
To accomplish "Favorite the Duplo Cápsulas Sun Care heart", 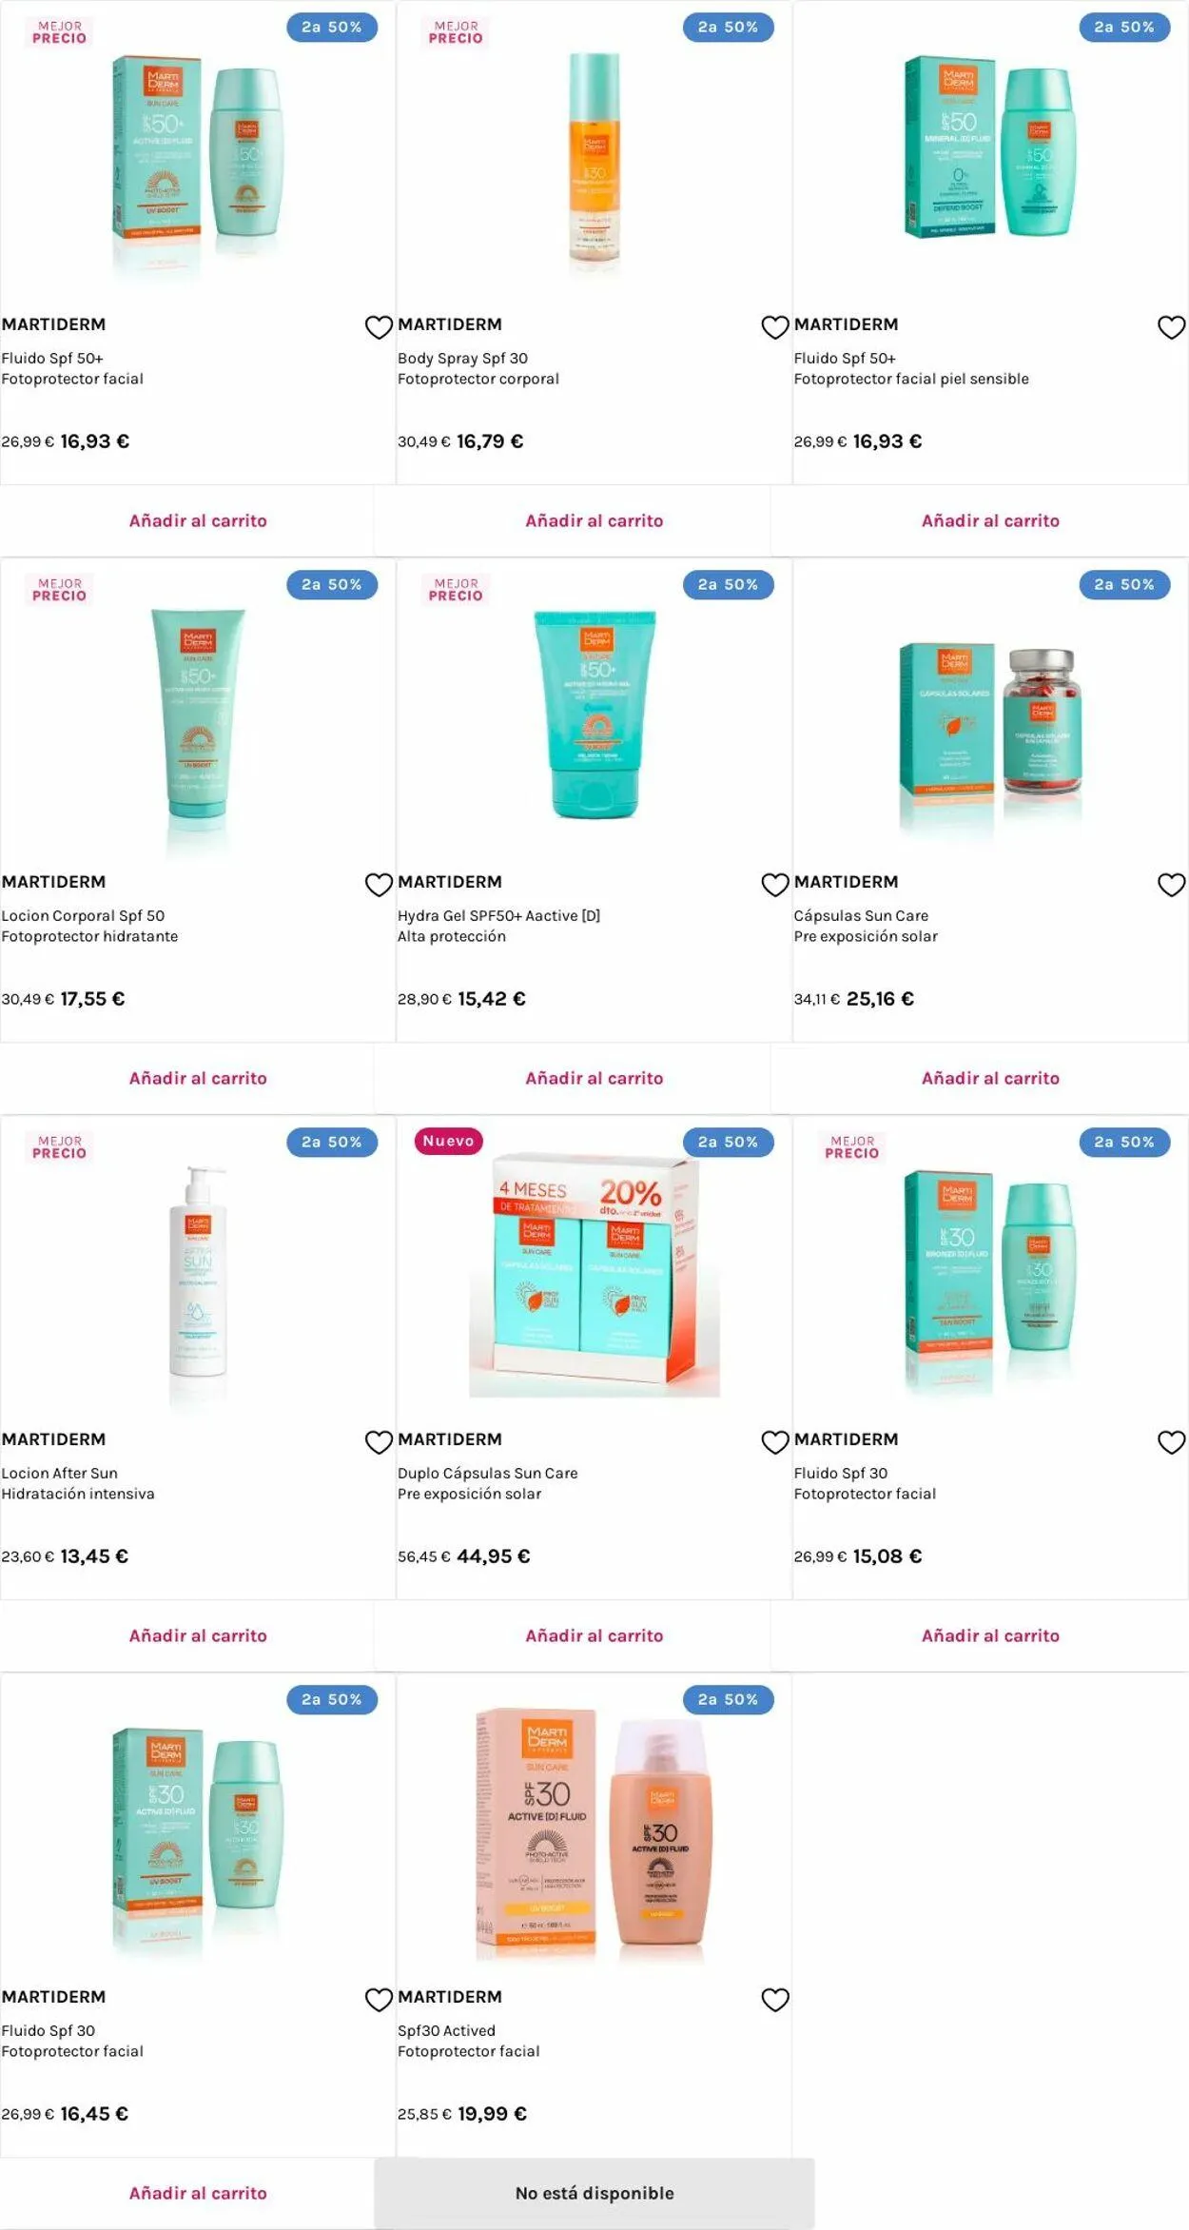I will click(775, 1442).
